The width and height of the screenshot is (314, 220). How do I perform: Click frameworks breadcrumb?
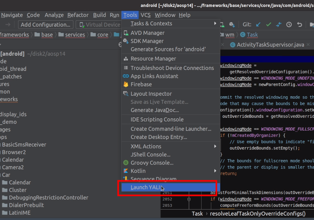pos(14,35)
